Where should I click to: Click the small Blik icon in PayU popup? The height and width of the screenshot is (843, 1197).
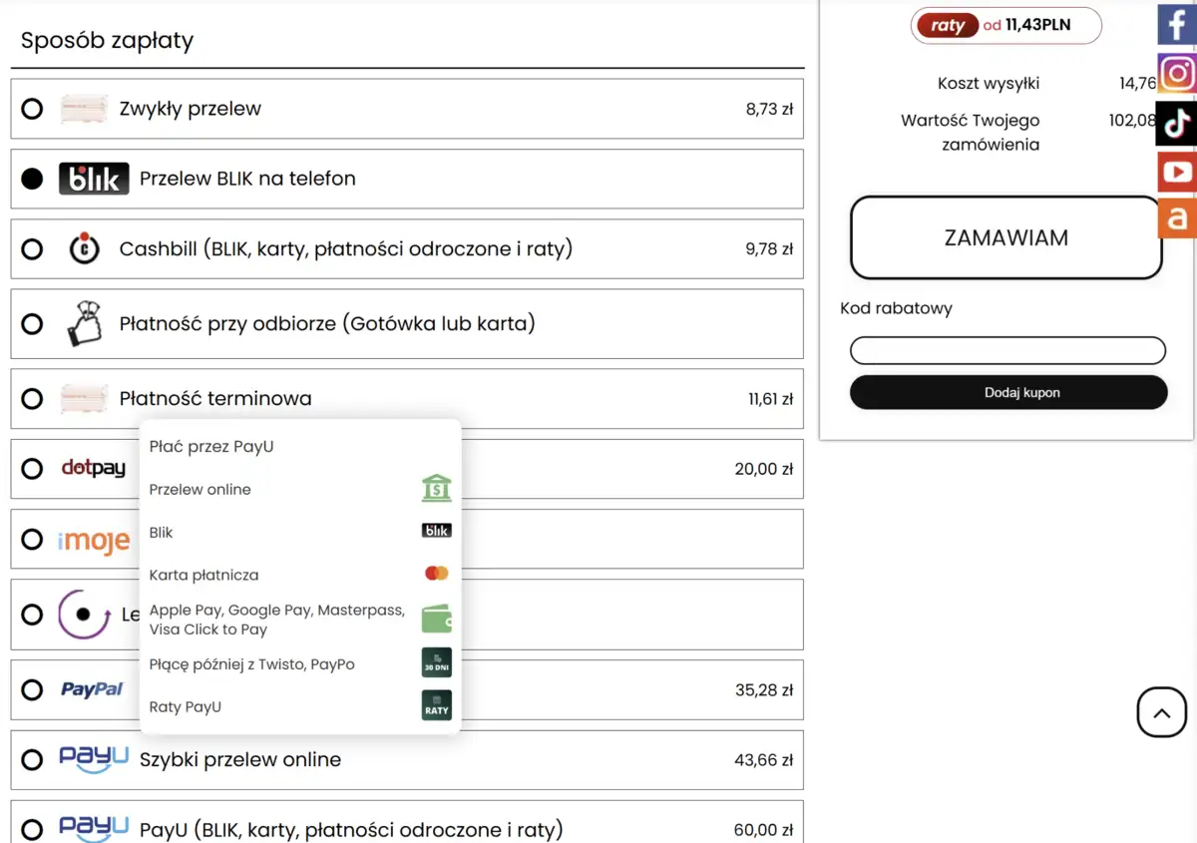tap(436, 532)
